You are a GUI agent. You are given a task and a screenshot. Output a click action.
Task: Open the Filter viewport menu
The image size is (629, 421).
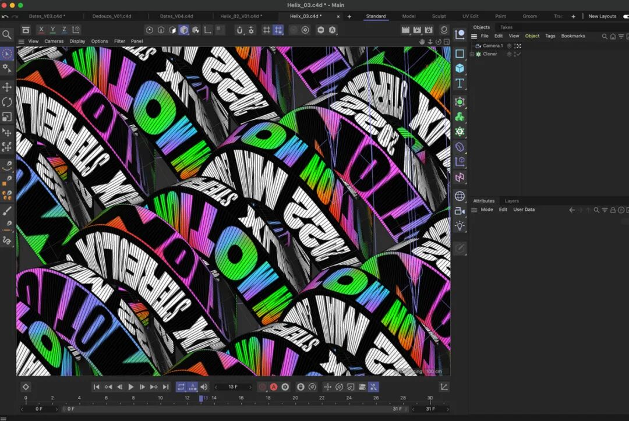point(119,41)
